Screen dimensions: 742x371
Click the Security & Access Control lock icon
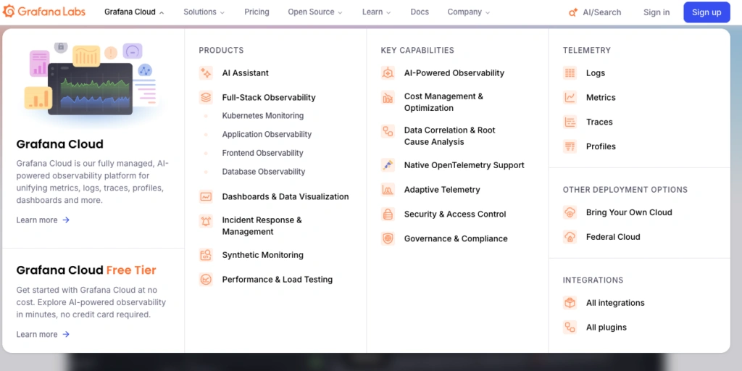(x=388, y=214)
